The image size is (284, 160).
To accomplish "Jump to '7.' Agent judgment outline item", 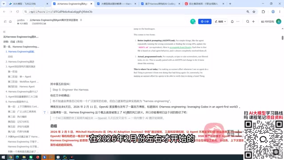I will (22, 136).
